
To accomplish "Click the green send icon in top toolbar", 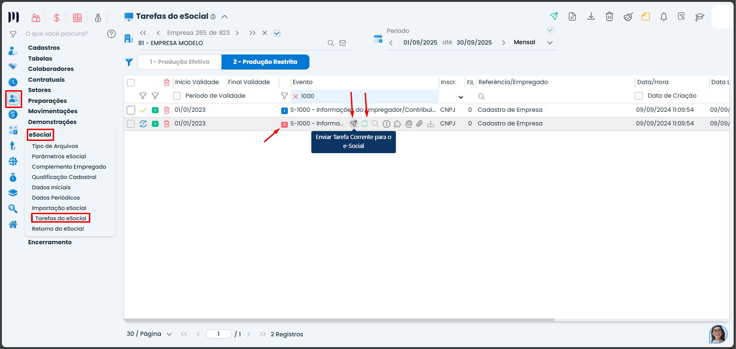I will click(x=554, y=16).
